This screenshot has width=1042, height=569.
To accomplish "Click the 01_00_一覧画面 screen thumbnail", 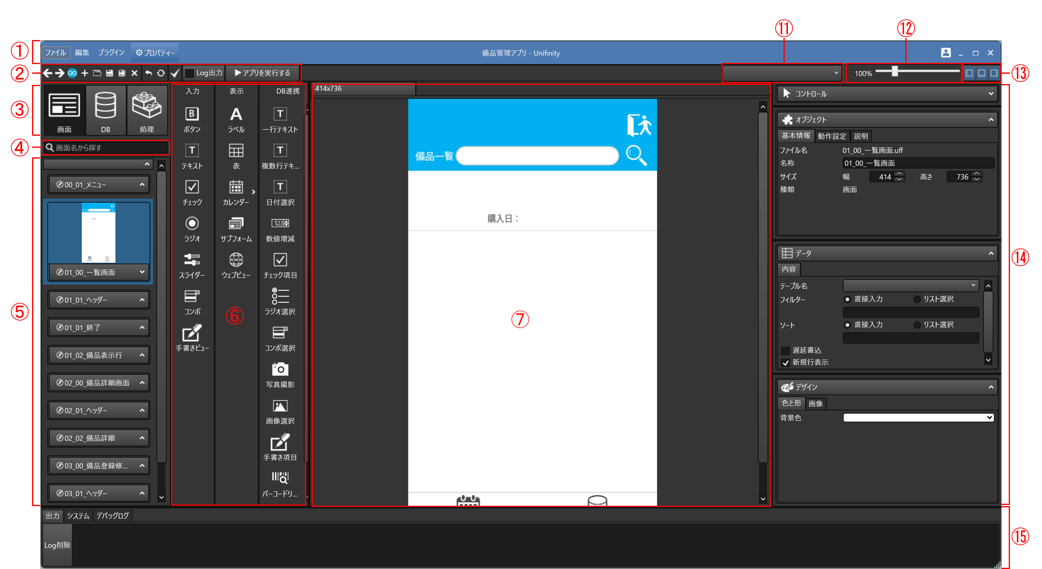I will point(99,233).
